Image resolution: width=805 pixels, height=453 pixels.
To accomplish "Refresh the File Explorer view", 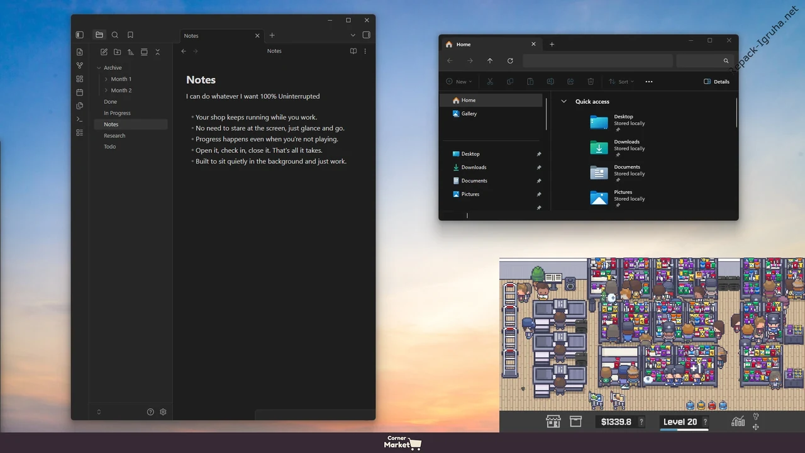I will click(510, 61).
